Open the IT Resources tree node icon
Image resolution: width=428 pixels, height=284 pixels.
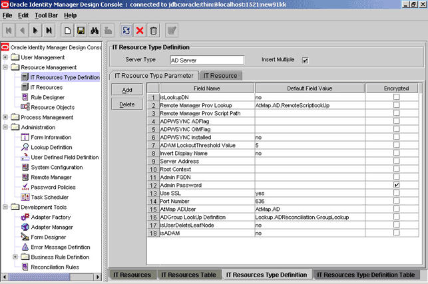click(x=25, y=87)
